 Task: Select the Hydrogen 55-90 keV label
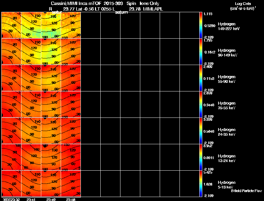227,79
